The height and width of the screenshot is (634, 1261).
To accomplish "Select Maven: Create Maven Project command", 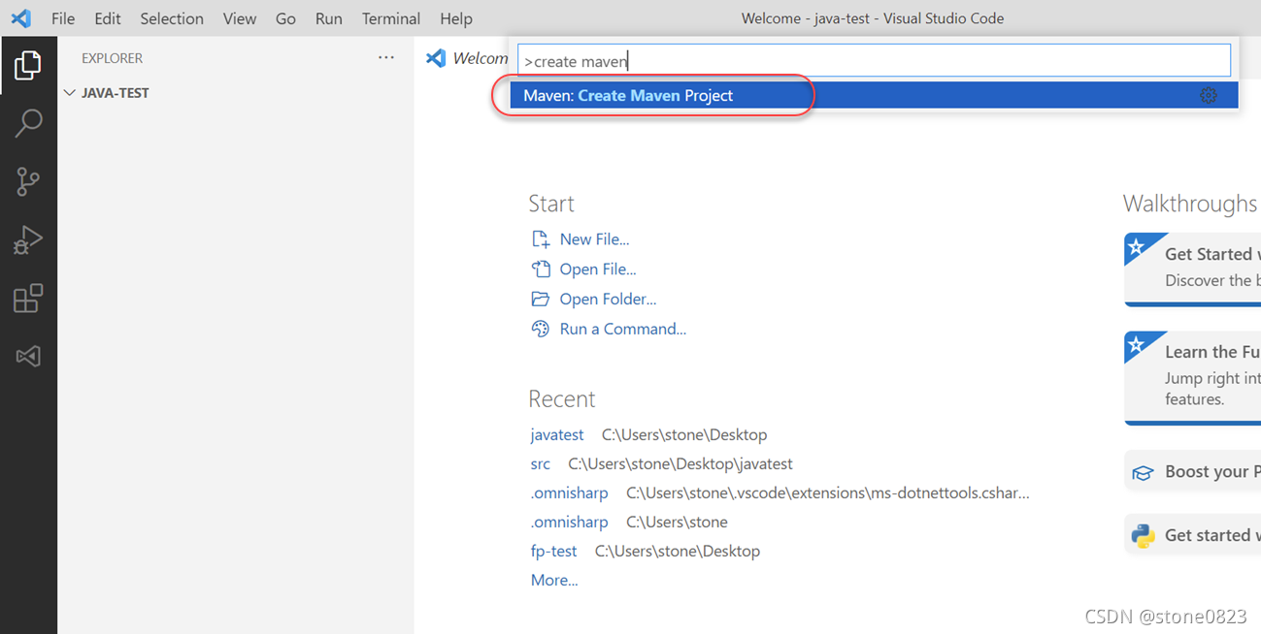I will [x=874, y=95].
